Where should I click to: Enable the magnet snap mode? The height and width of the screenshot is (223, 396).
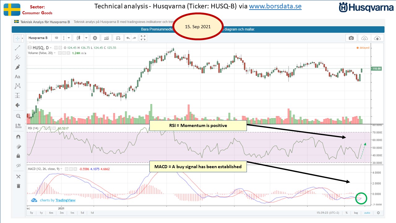coord(18,137)
